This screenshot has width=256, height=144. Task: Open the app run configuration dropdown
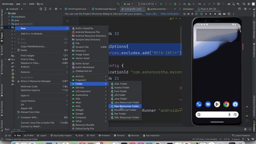(129, 4)
